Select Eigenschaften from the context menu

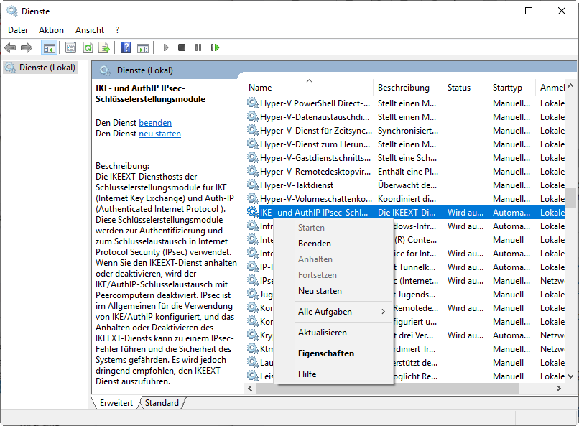click(326, 353)
